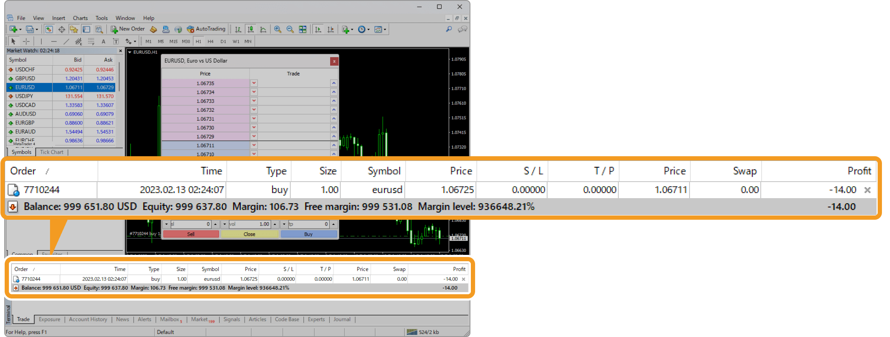
Task: Toggle the AutoTrading button
Action: [206, 29]
